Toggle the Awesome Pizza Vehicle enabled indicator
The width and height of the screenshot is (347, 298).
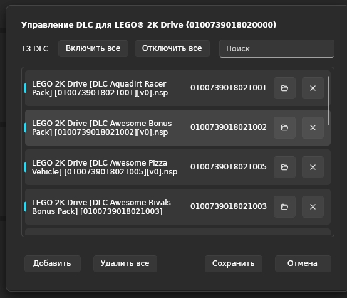(x=26, y=167)
